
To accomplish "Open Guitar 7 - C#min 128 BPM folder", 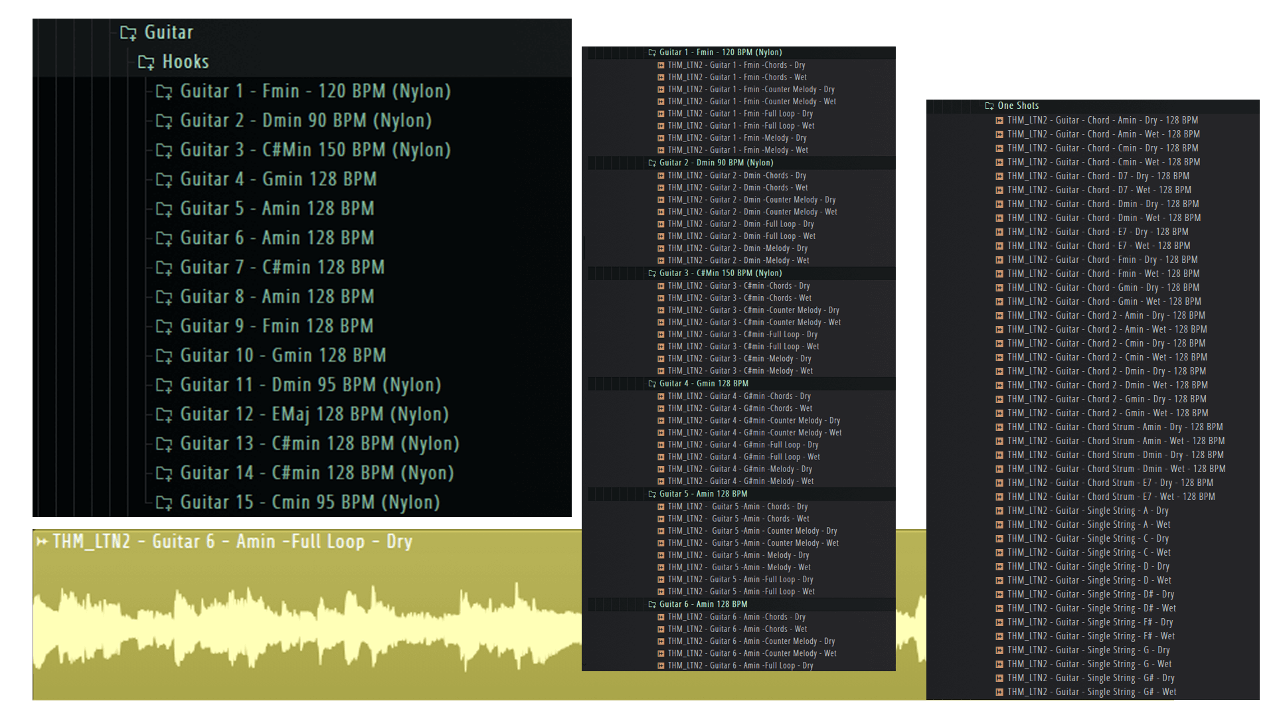I will coord(282,268).
